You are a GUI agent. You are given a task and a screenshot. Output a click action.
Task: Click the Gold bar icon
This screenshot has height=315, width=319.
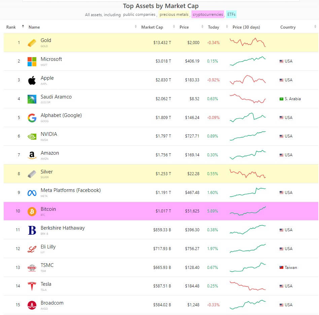32,43
